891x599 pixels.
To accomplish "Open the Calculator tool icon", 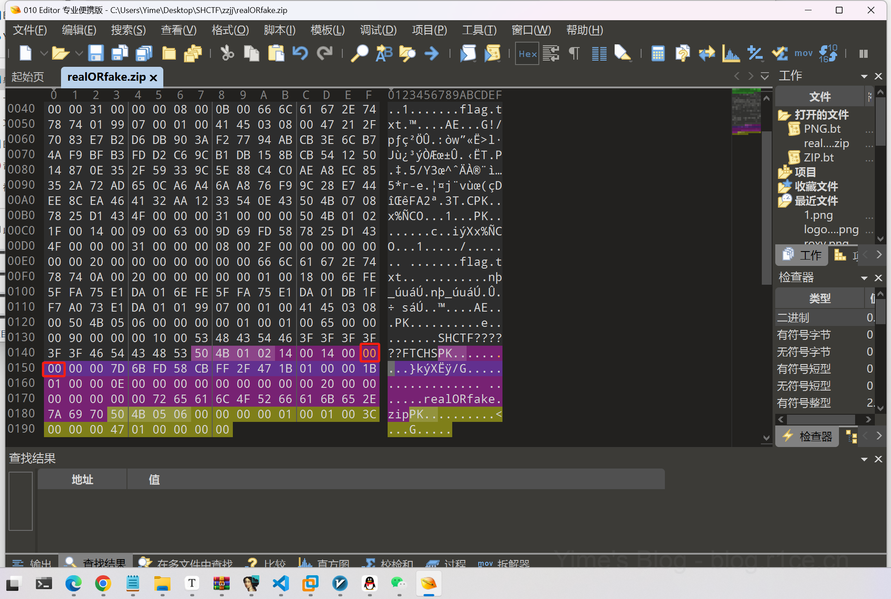I will click(x=658, y=53).
